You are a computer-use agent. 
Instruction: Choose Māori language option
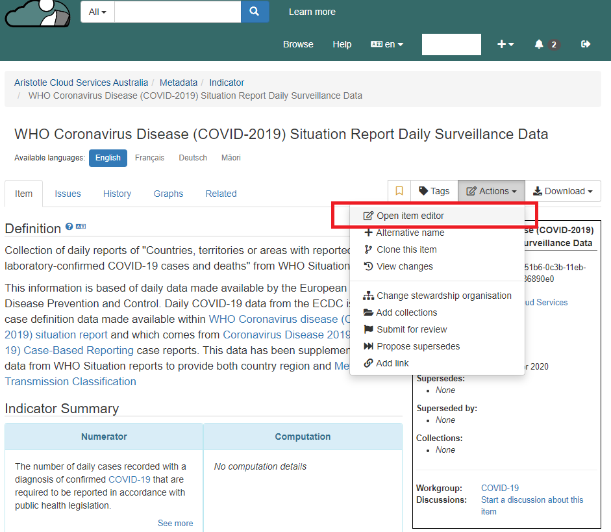coord(231,158)
